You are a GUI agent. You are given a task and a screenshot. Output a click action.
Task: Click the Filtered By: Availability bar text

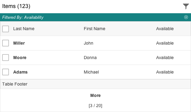(23, 18)
